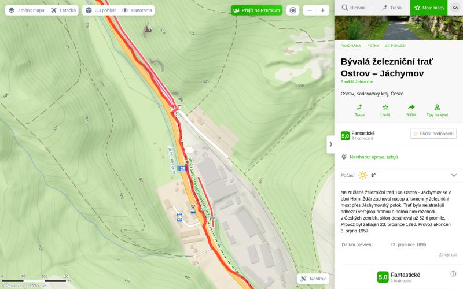The image size is (463, 289).
Task: Zoom out with the minus button
Action: [x=310, y=10]
